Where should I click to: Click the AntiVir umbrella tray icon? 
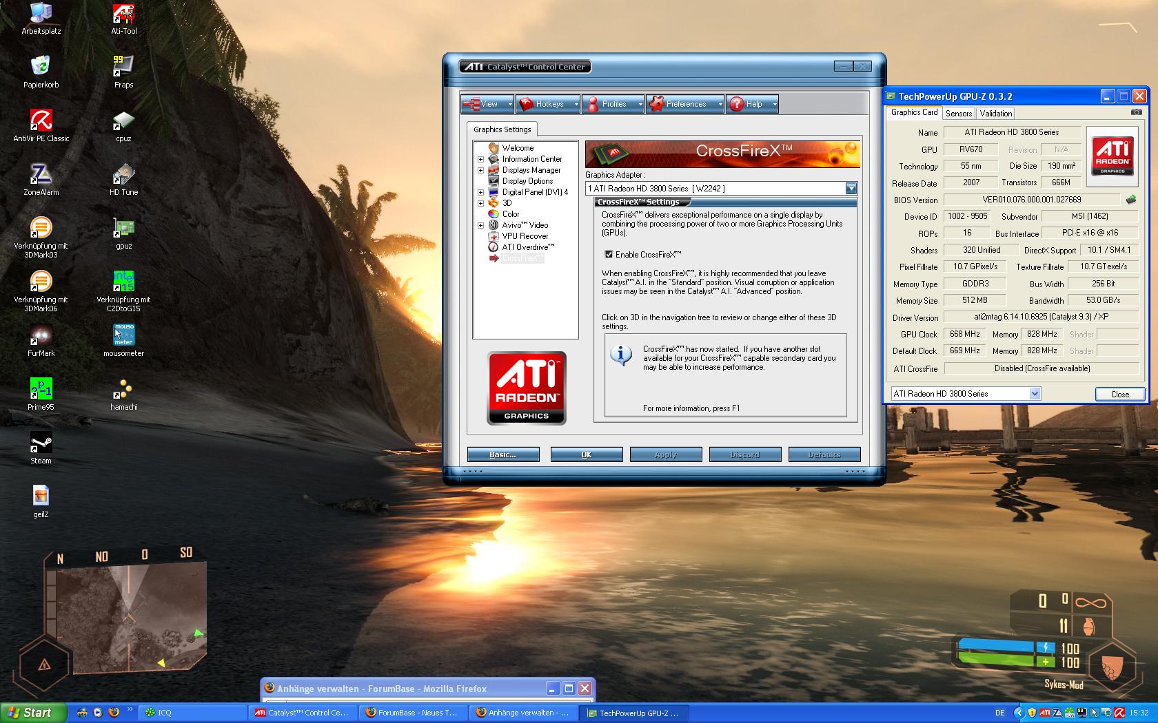(x=1119, y=713)
